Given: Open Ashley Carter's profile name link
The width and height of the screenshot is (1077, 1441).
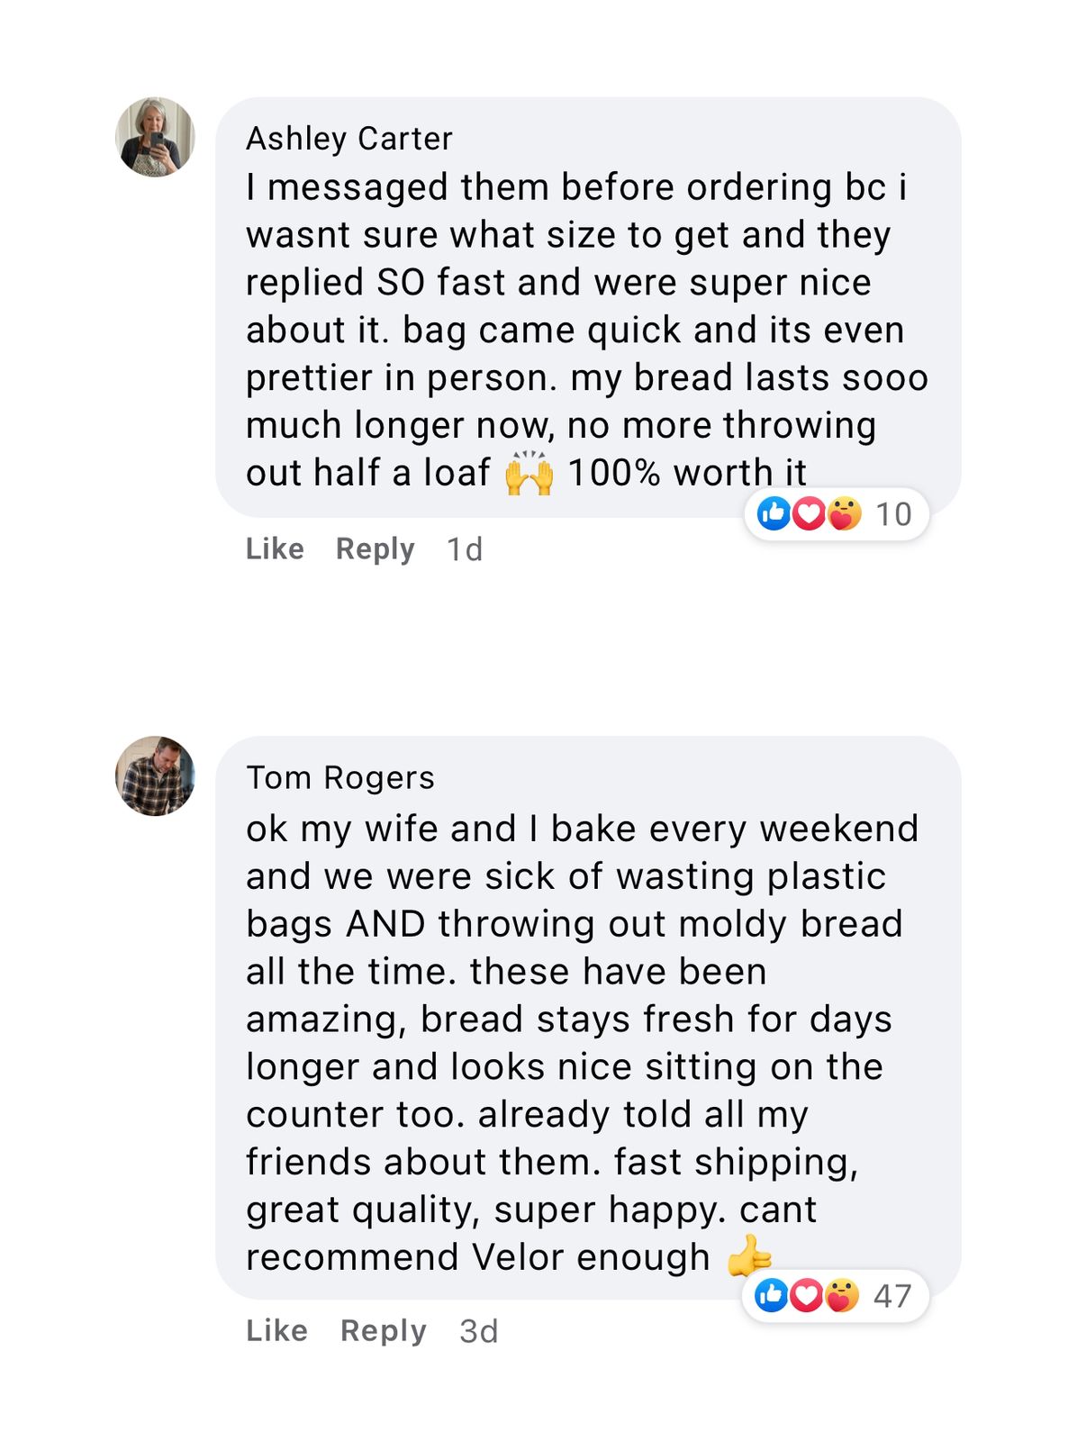Looking at the screenshot, I should click(x=348, y=139).
